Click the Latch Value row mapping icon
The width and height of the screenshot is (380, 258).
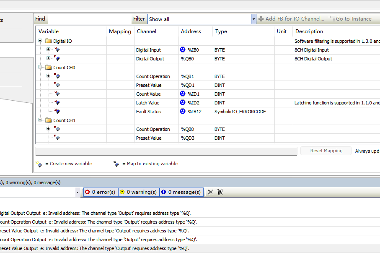coord(57,103)
